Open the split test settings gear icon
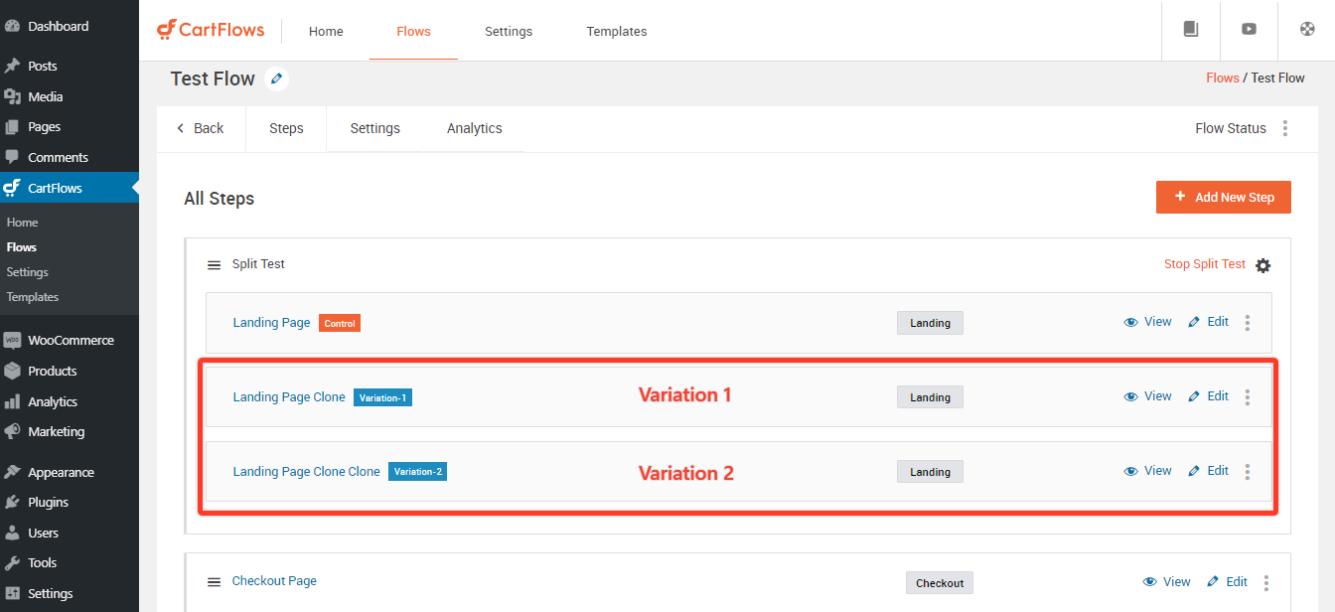The width and height of the screenshot is (1335, 612). tap(1262, 265)
